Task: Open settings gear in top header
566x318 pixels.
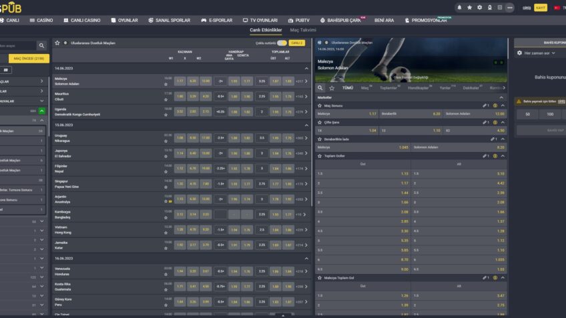Action: click(479, 7)
